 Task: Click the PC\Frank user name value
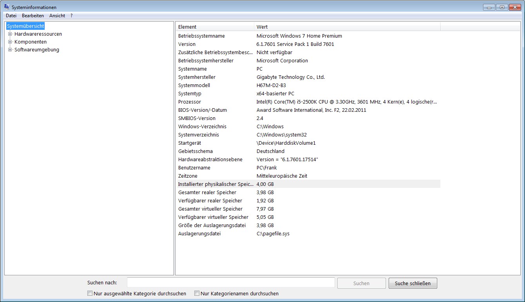point(266,167)
